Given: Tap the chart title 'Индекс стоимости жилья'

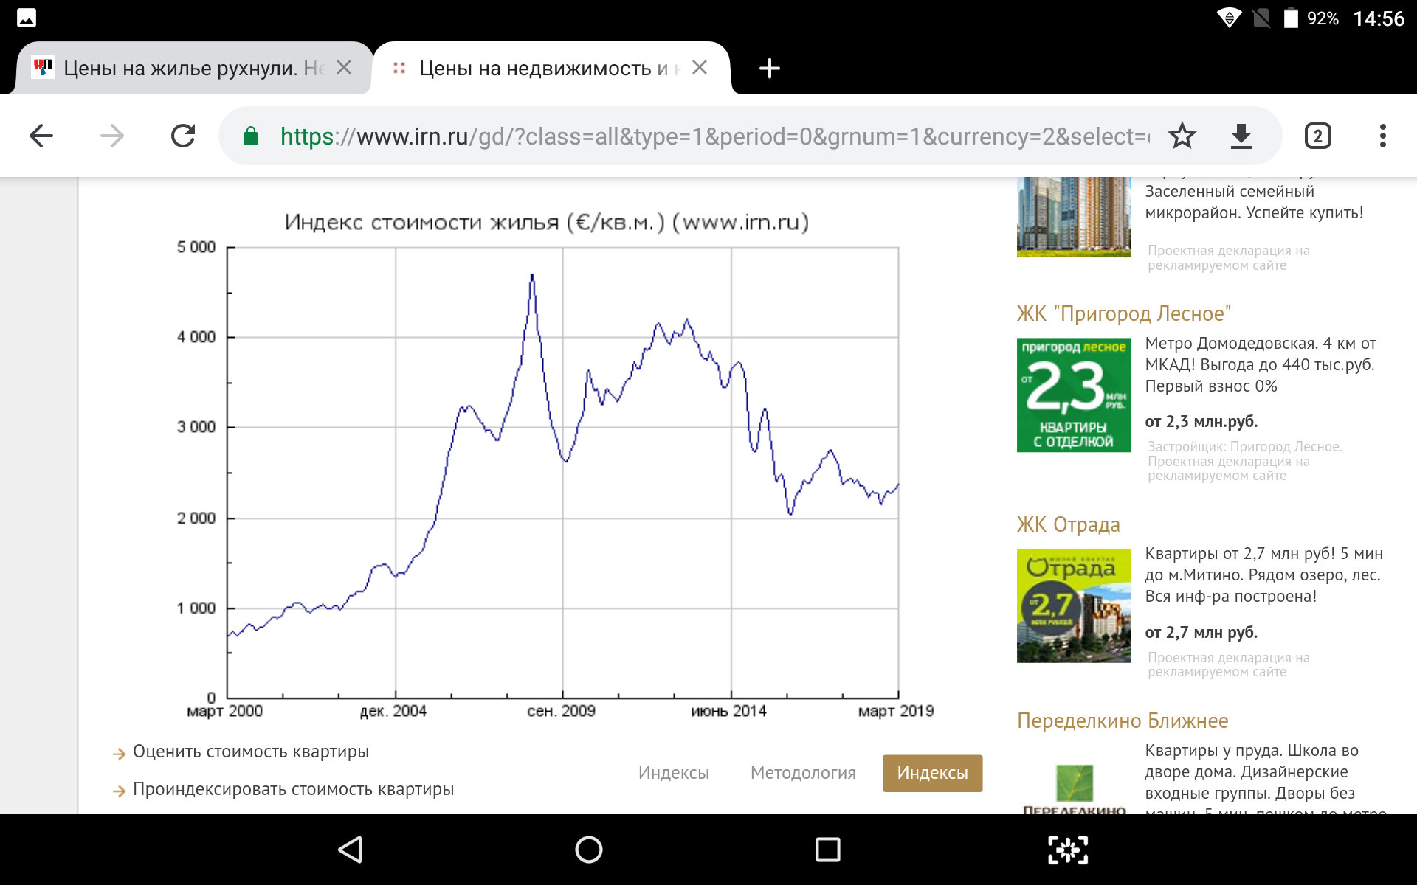Looking at the screenshot, I should [x=547, y=222].
